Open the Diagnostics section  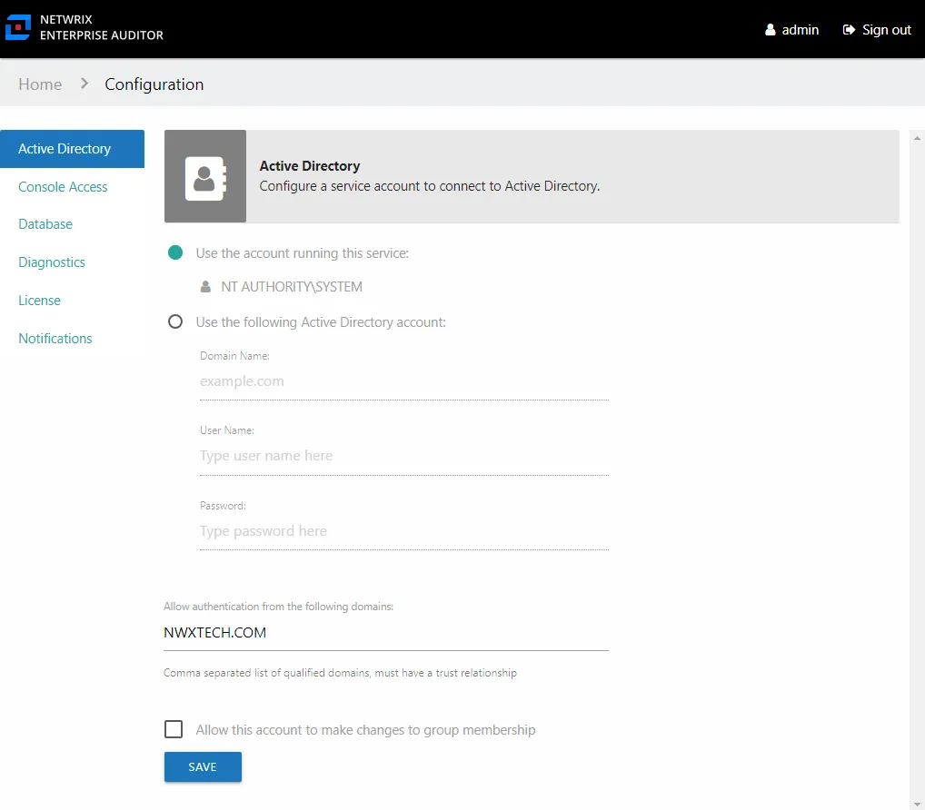point(52,262)
